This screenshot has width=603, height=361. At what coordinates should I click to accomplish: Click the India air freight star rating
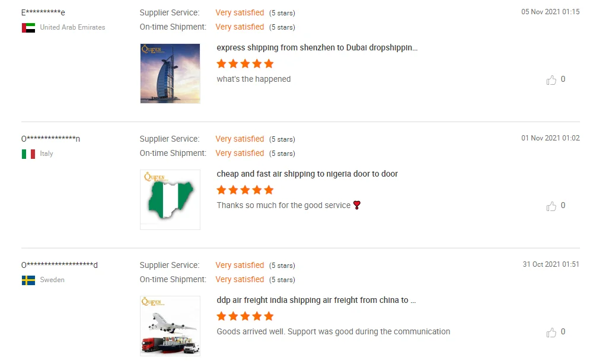(x=245, y=316)
